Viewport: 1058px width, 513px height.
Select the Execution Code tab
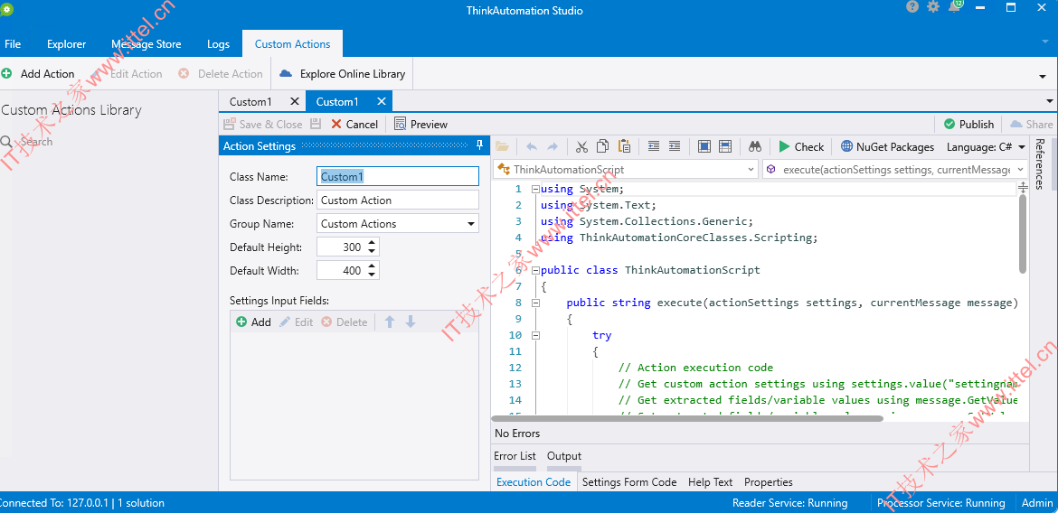[533, 482]
